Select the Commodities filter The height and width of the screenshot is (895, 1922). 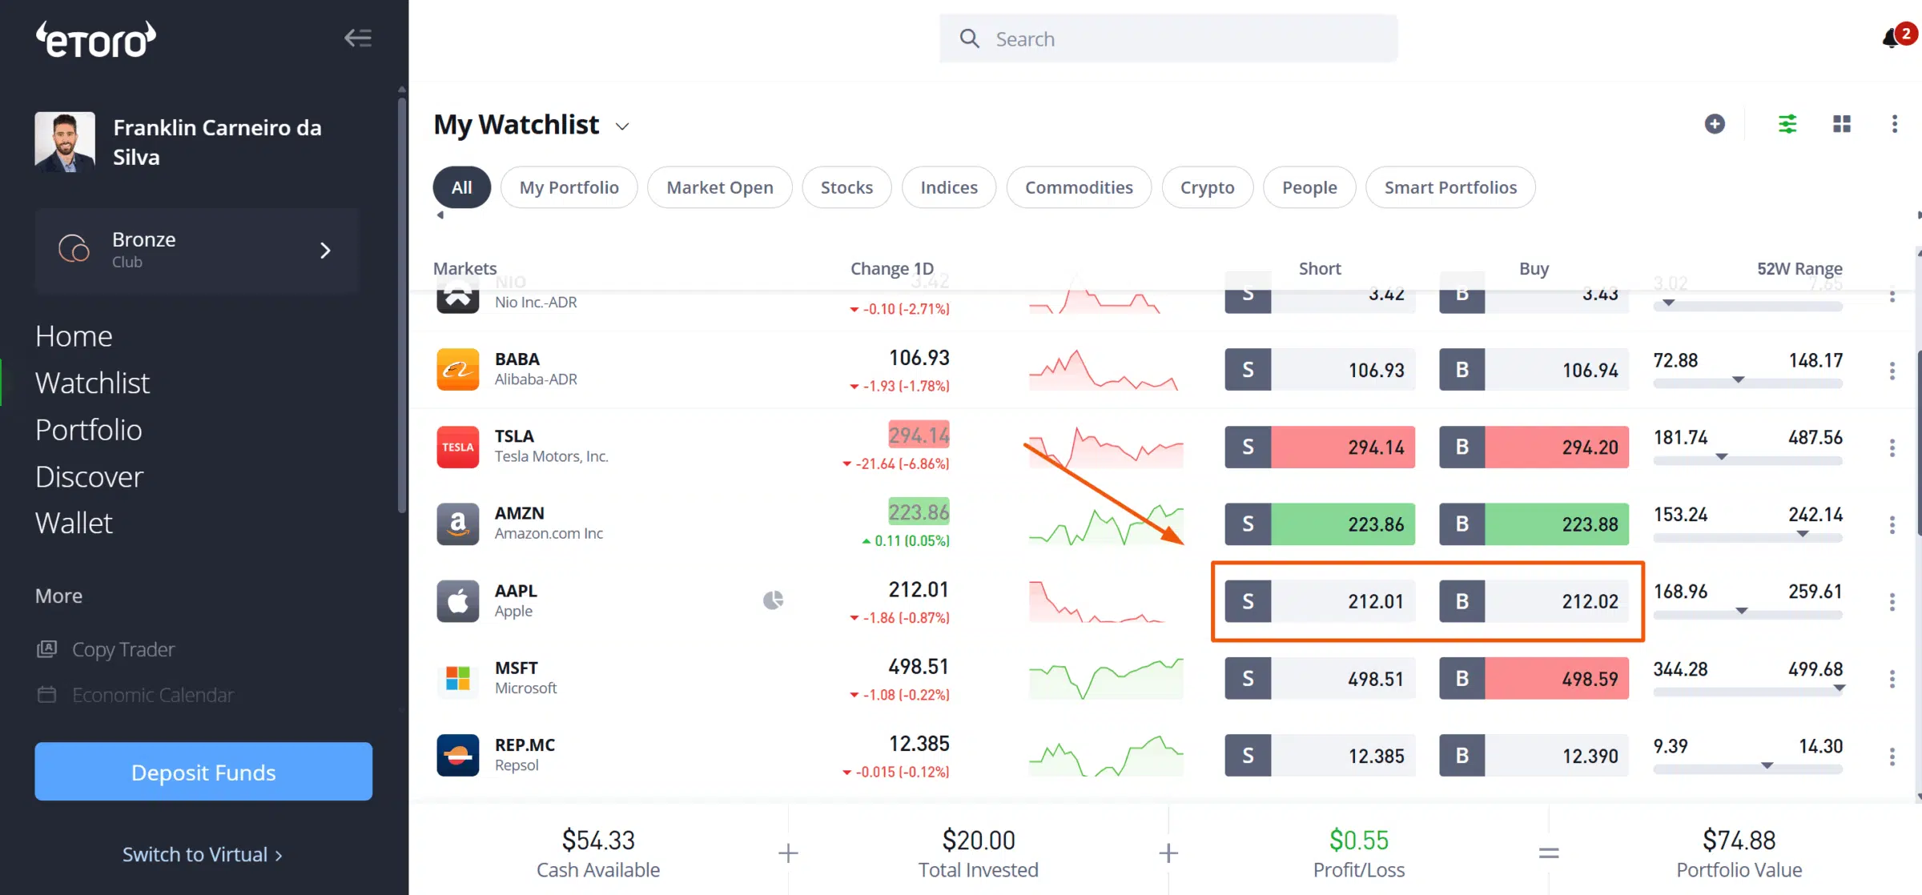(x=1079, y=187)
